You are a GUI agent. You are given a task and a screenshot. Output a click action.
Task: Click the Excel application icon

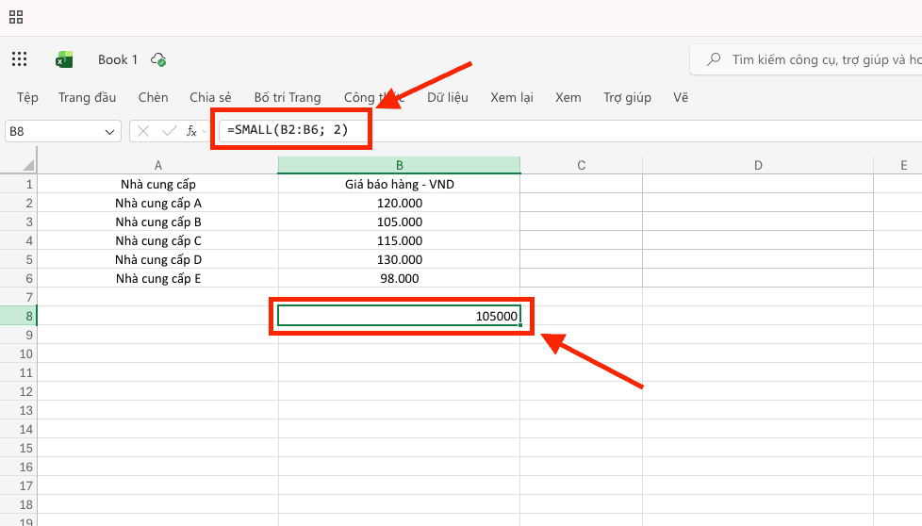64,59
